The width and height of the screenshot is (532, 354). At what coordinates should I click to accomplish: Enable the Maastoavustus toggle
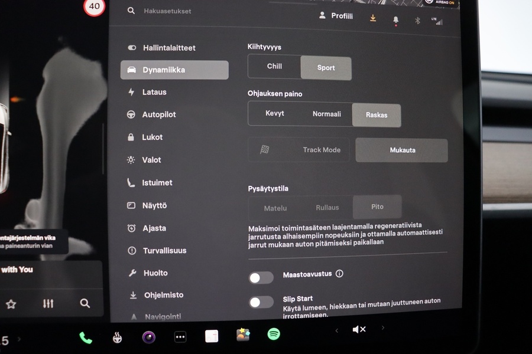261,277
